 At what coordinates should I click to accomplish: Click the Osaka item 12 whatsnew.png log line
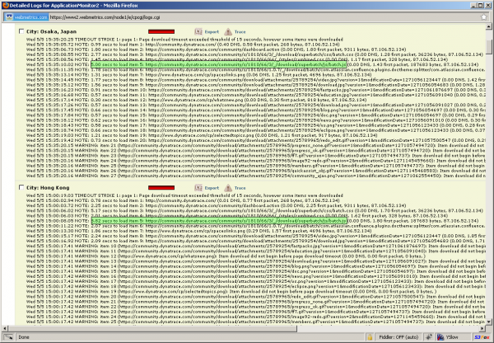coord(196,100)
